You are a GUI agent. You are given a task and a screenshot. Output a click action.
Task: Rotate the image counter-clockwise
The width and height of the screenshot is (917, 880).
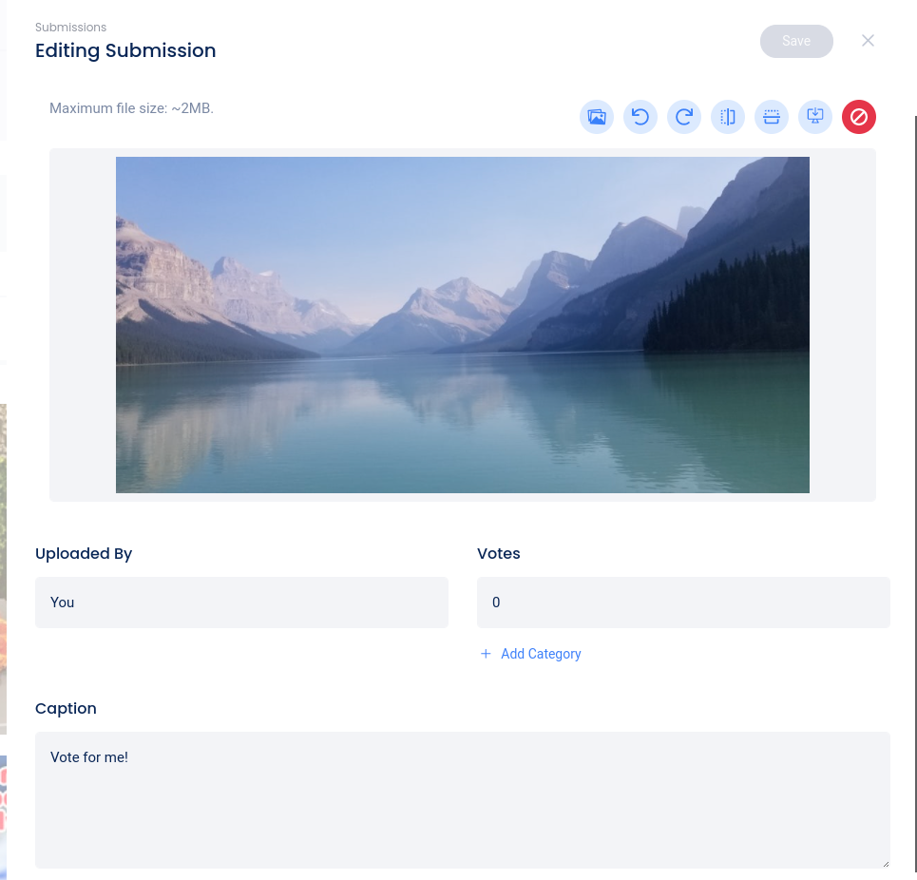pyautogui.click(x=640, y=117)
